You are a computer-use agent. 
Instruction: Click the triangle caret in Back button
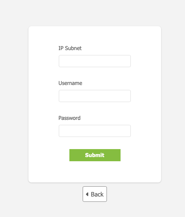[x=87, y=194]
